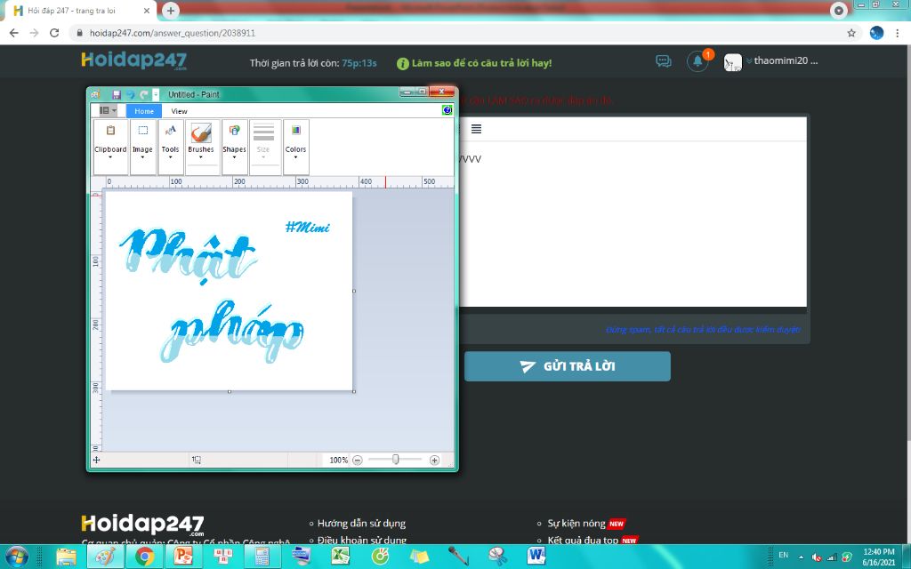Open the Chrome profile avatar

point(876,33)
